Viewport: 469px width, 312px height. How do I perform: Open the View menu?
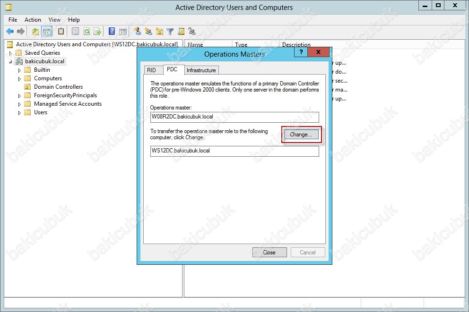point(54,20)
